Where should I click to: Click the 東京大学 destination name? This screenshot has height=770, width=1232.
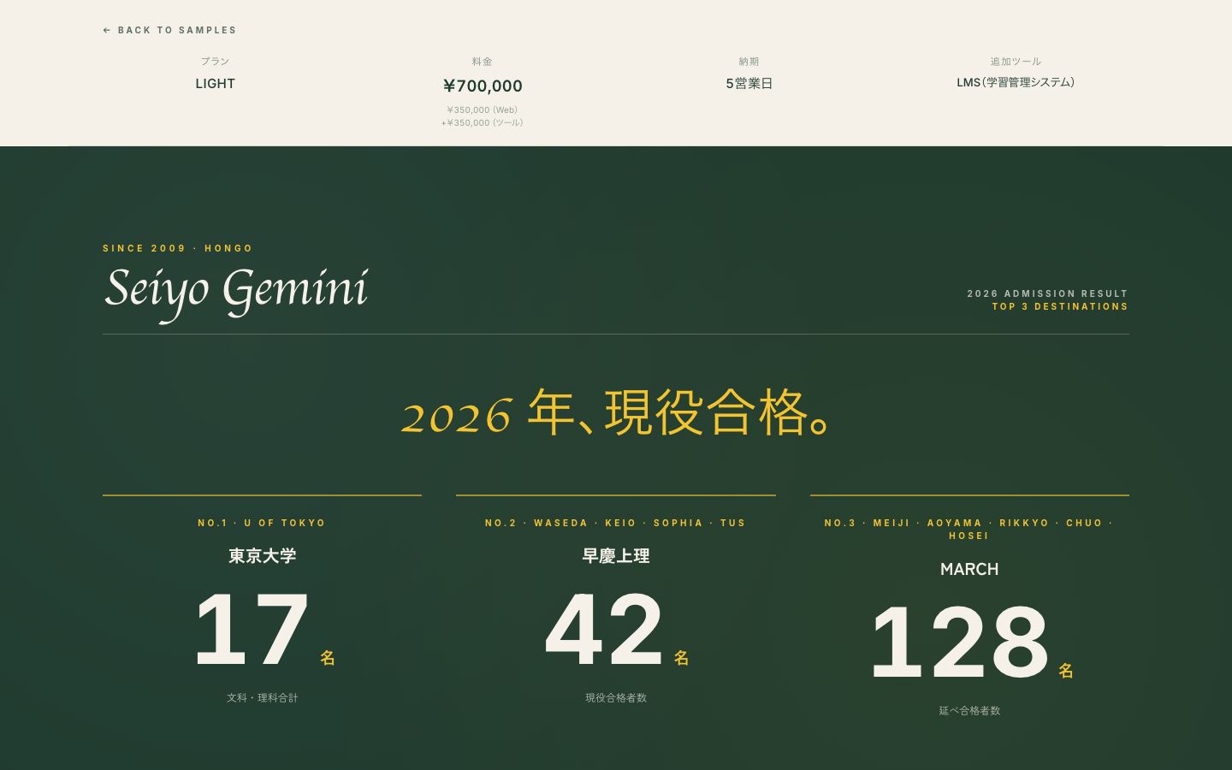point(262,556)
